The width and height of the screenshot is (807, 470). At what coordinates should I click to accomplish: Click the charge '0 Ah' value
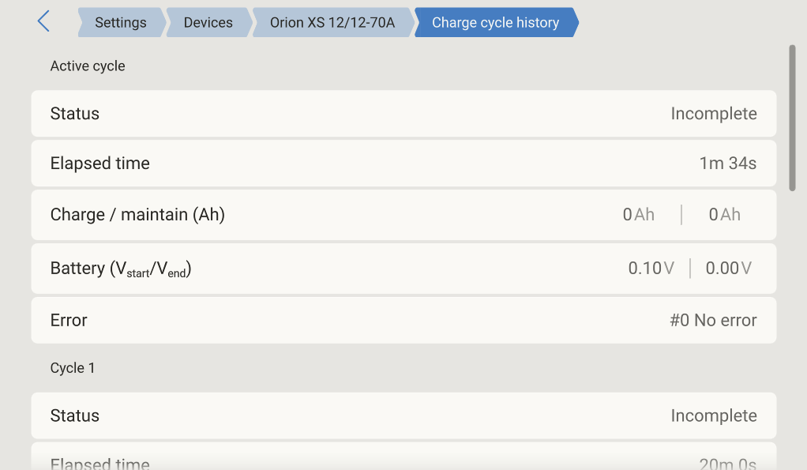pyautogui.click(x=638, y=215)
